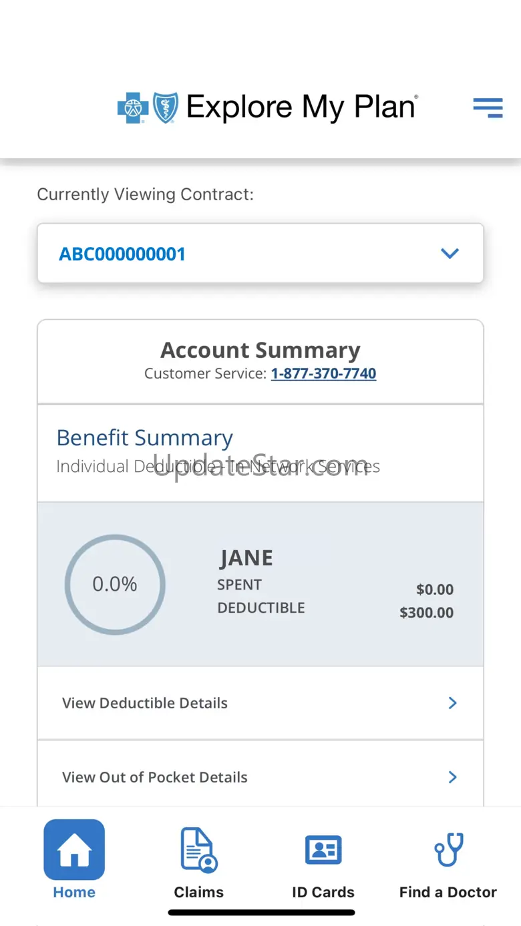521x926 pixels.
Task: Click the 0.0% deductible progress circle
Action: pos(115,584)
